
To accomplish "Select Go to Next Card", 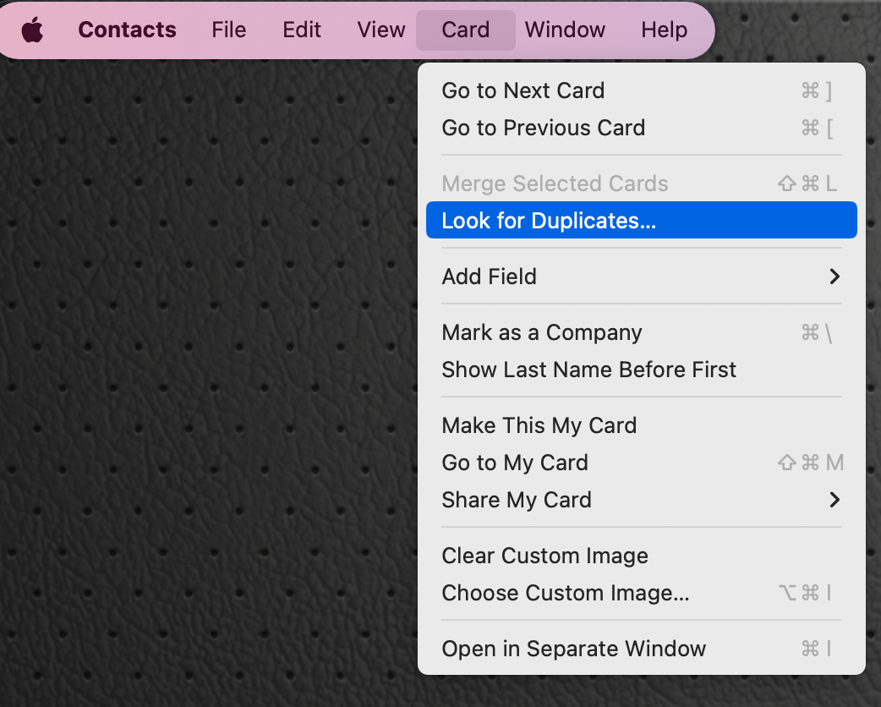I will (x=523, y=90).
